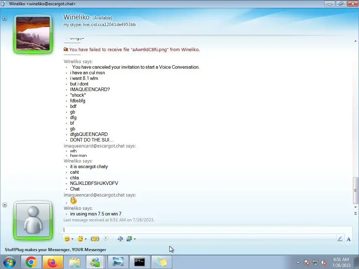Screen dimensions: 359x269
Task: Switch to text typing mode A
Action: [x=348, y=239]
